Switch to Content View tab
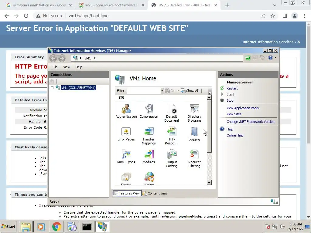This screenshot has height=233, width=311. 155,193
